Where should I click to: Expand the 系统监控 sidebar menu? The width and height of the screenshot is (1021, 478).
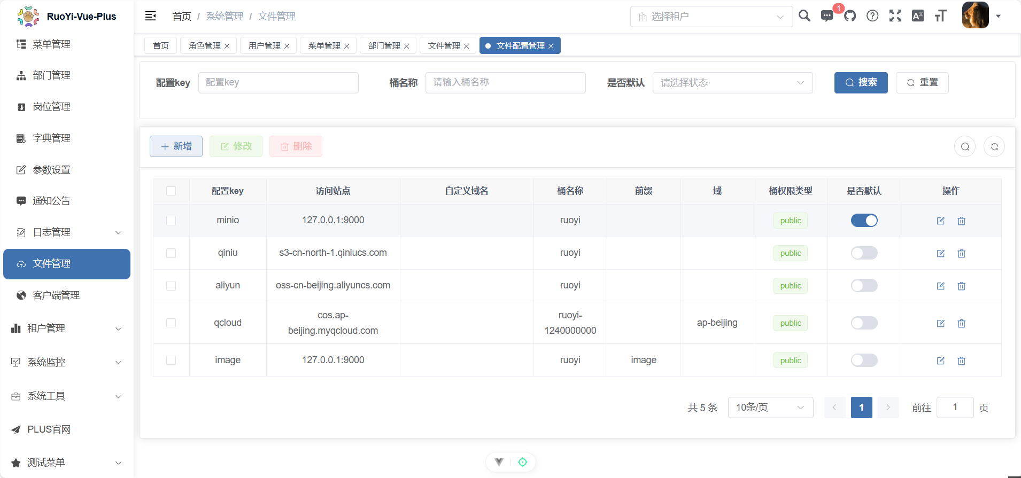pyautogui.click(x=67, y=362)
